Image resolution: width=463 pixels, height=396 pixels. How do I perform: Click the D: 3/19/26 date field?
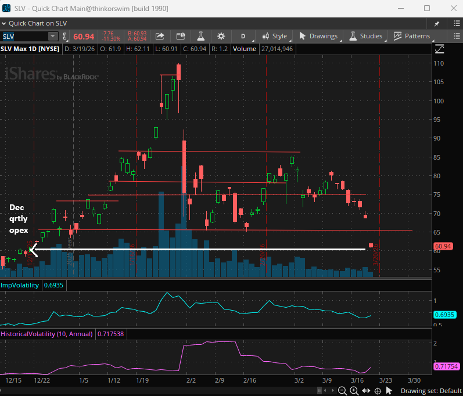[x=80, y=49]
